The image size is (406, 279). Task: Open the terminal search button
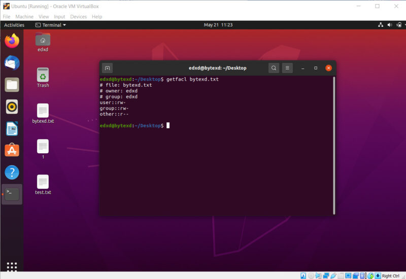[x=274, y=68]
